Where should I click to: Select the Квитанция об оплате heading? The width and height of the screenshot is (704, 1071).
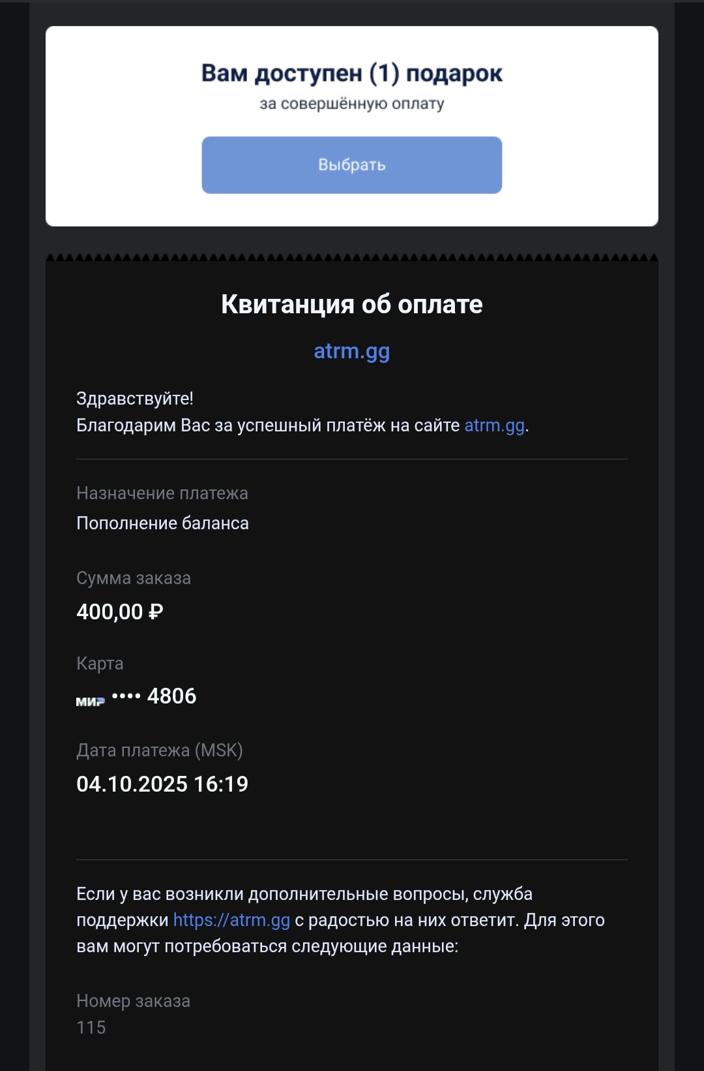point(351,304)
